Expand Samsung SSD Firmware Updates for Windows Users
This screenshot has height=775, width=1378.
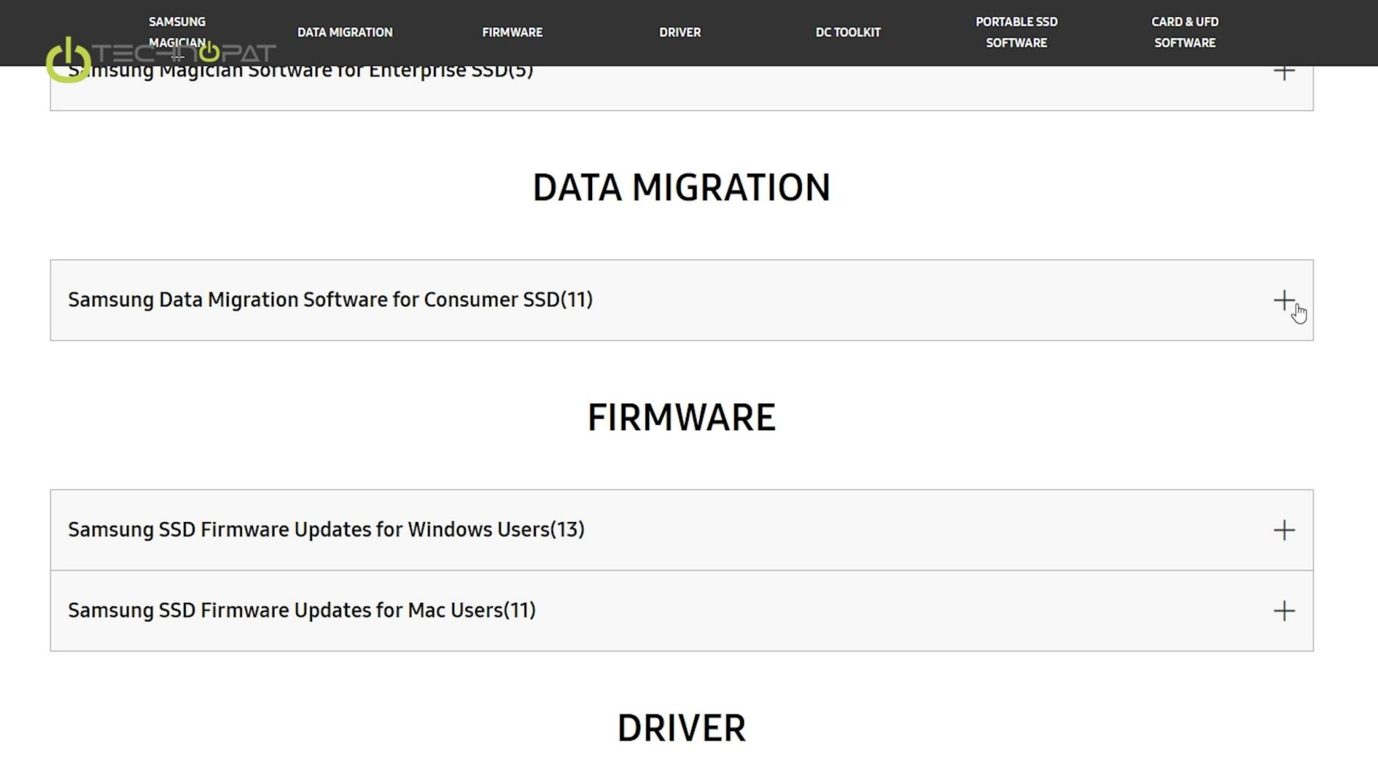coord(1285,529)
